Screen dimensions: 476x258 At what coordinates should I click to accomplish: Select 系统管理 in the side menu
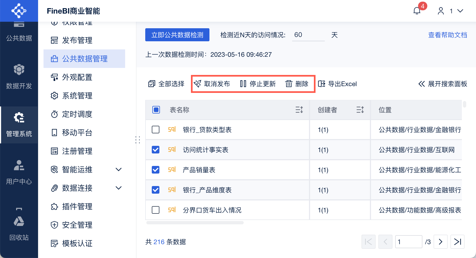(77, 96)
